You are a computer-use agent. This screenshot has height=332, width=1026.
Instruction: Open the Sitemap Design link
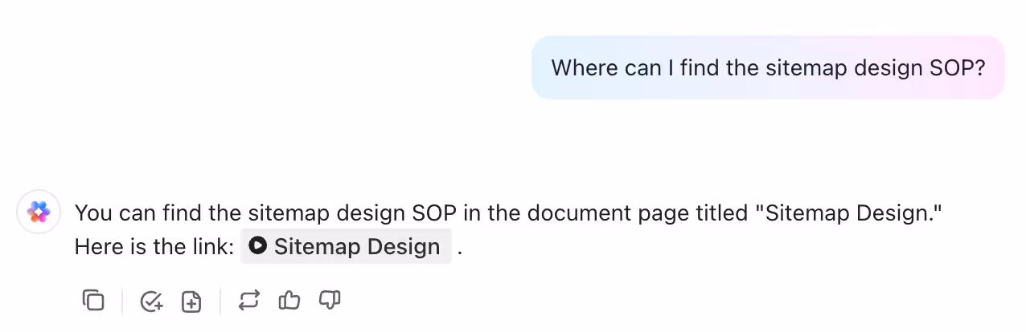(356, 247)
